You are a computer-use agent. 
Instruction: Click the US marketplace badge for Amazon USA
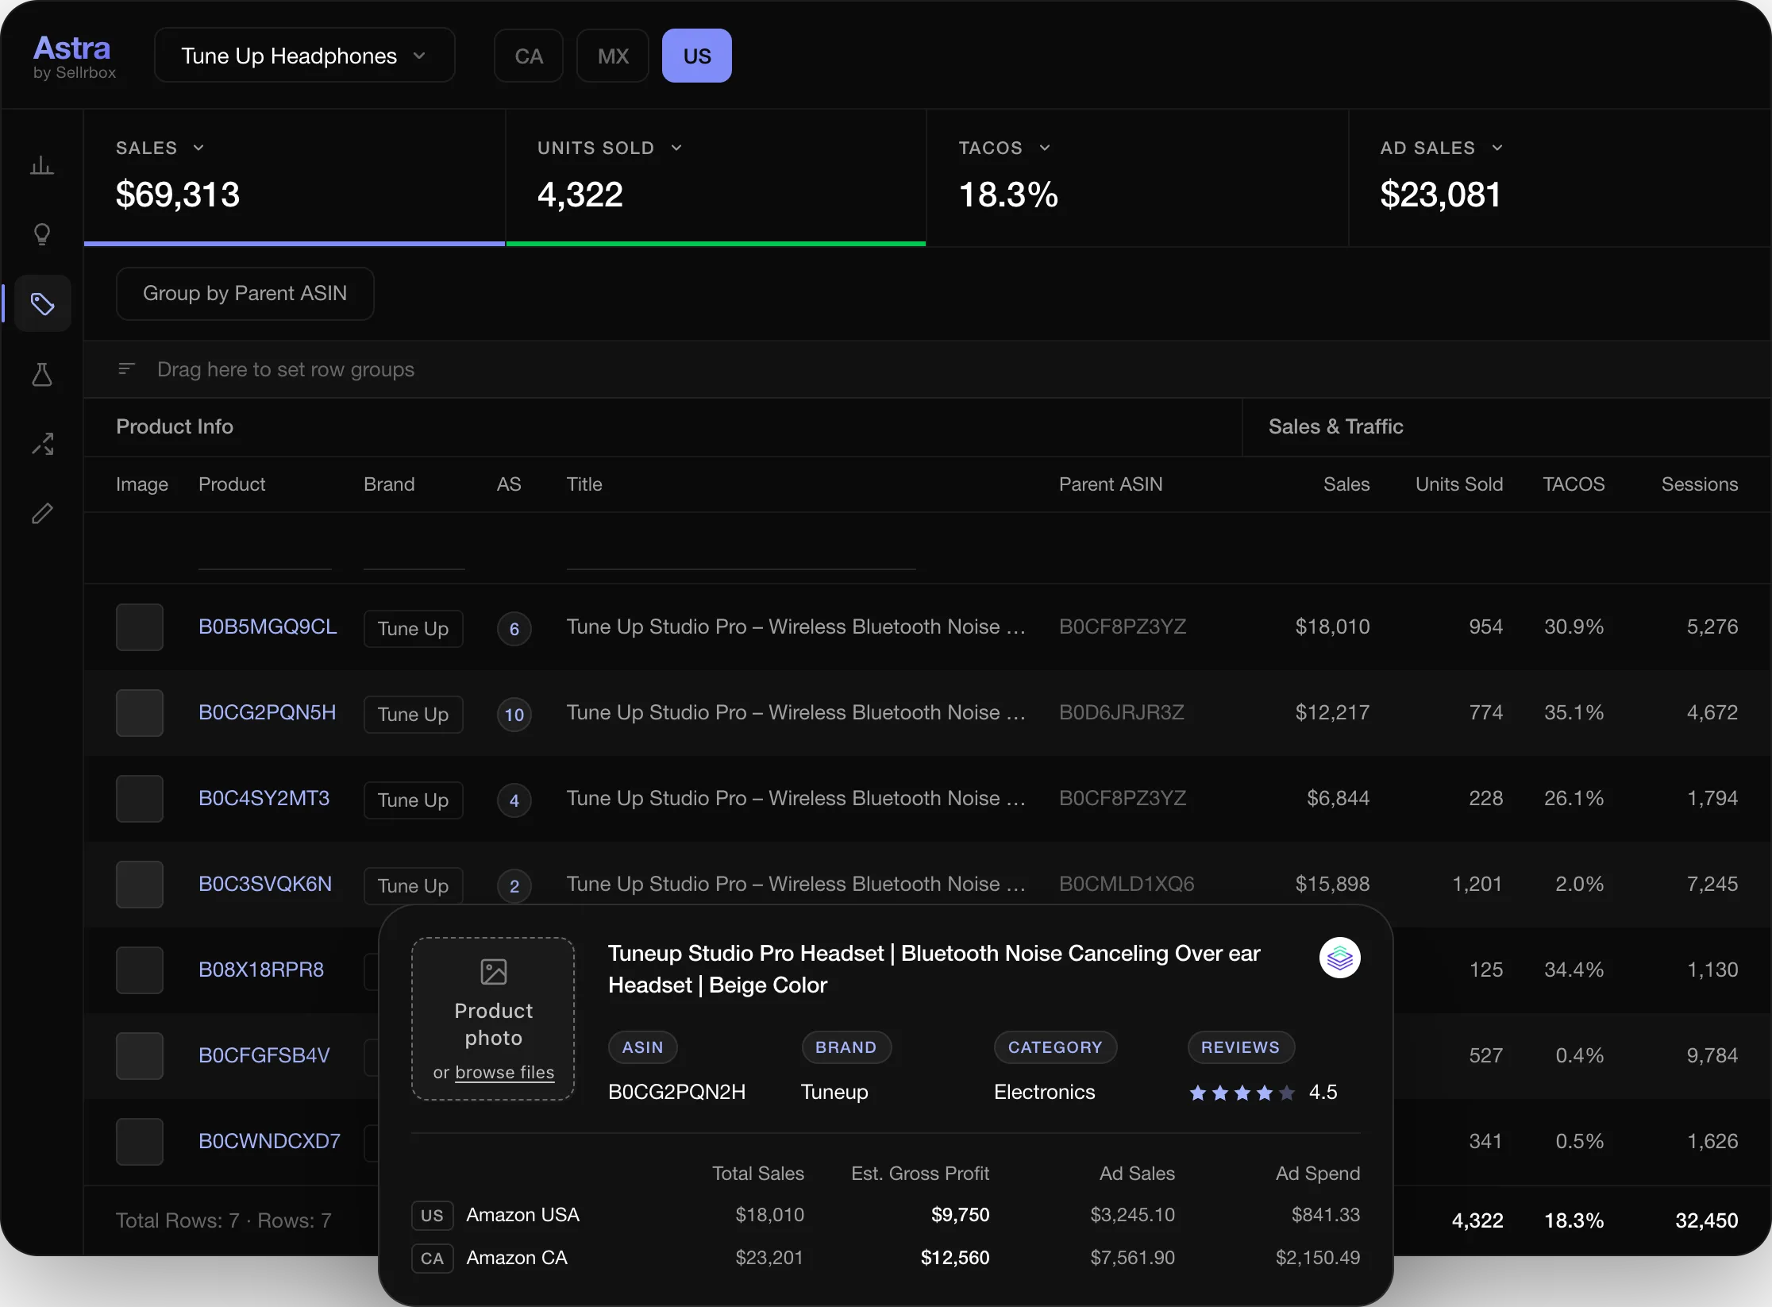433,1216
